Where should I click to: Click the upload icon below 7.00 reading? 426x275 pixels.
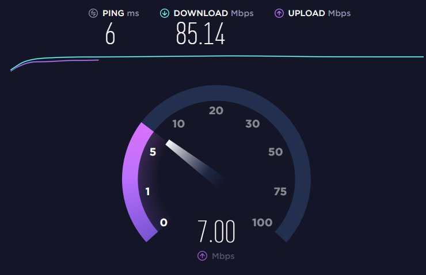(202, 255)
